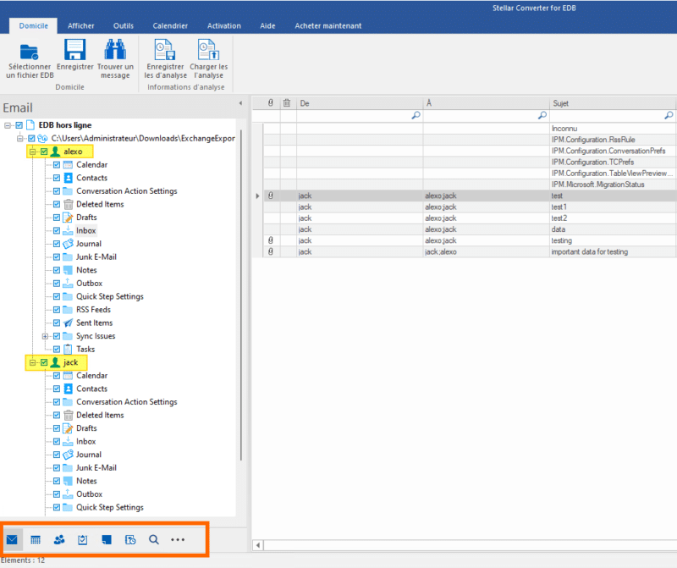Collapse the jack mailbox tree node
The image size is (677, 568).
pos(31,362)
